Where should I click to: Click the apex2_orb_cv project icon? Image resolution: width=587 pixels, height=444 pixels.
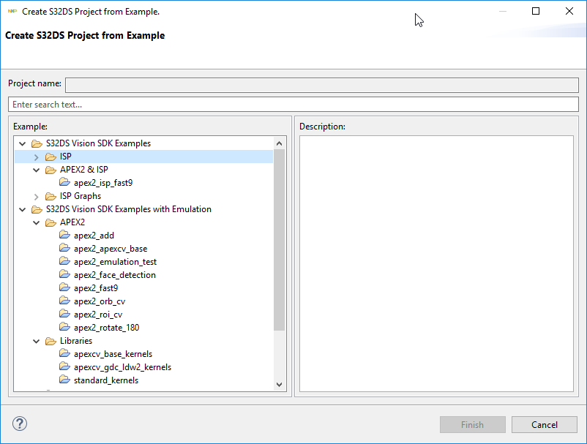[64, 301]
